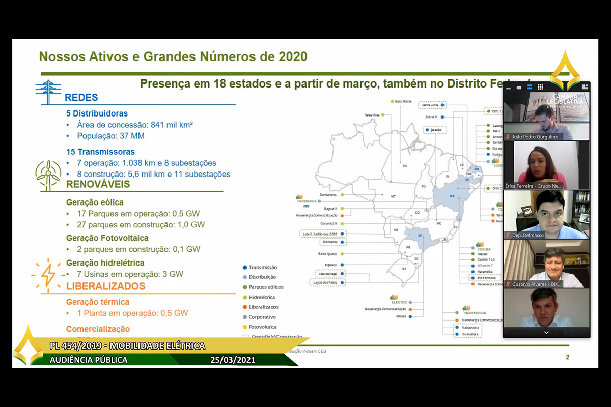Toggle muted mic icon for João Pedro Gurgulino
The width and height of the screenshot is (611, 407).
(x=508, y=137)
